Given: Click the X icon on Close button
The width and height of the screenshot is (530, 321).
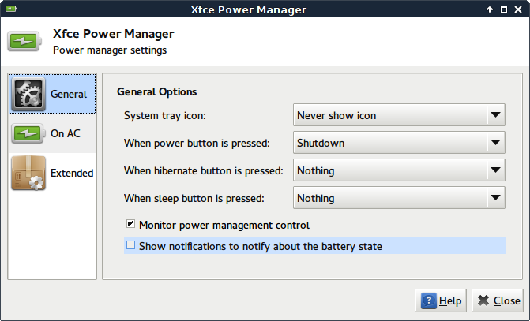Looking at the screenshot, I should coord(483,300).
